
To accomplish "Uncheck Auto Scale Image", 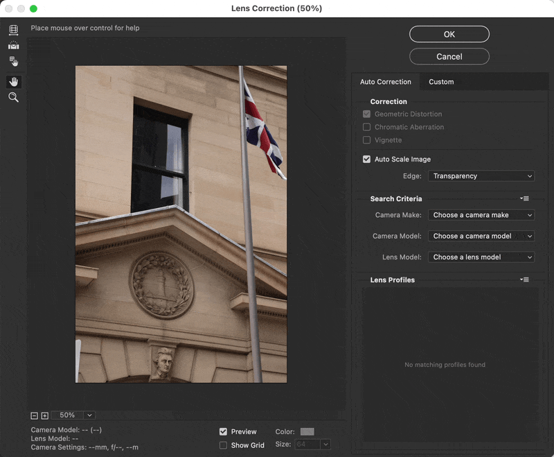I will coord(367,159).
